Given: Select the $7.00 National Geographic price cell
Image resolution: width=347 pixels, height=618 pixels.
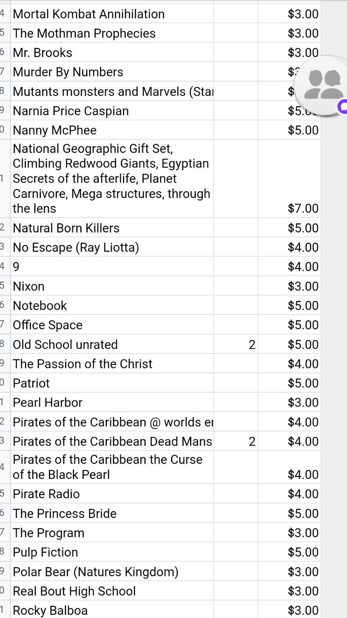Looking at the screenshot, I should coord(289,178).
